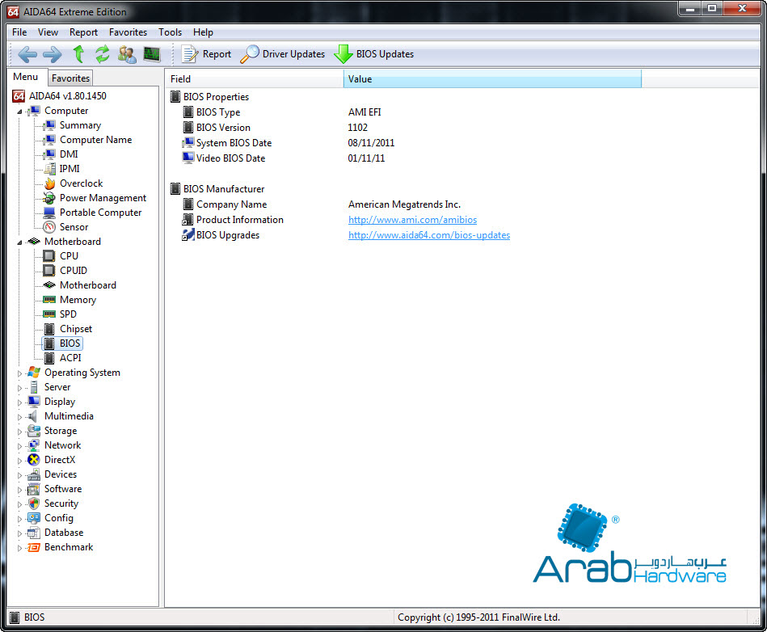Expand the Server node
This screenshot has width=767, height=632.
19,388
